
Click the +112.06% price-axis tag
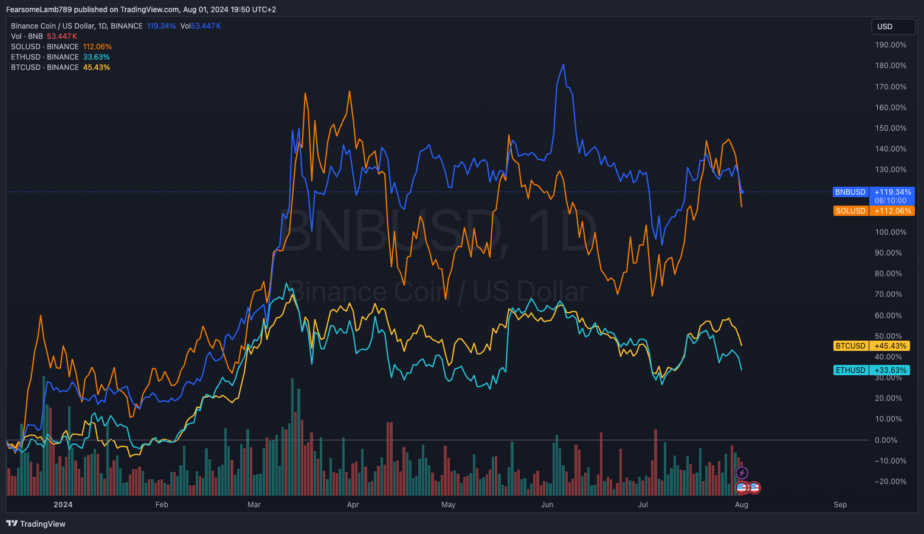892,211
